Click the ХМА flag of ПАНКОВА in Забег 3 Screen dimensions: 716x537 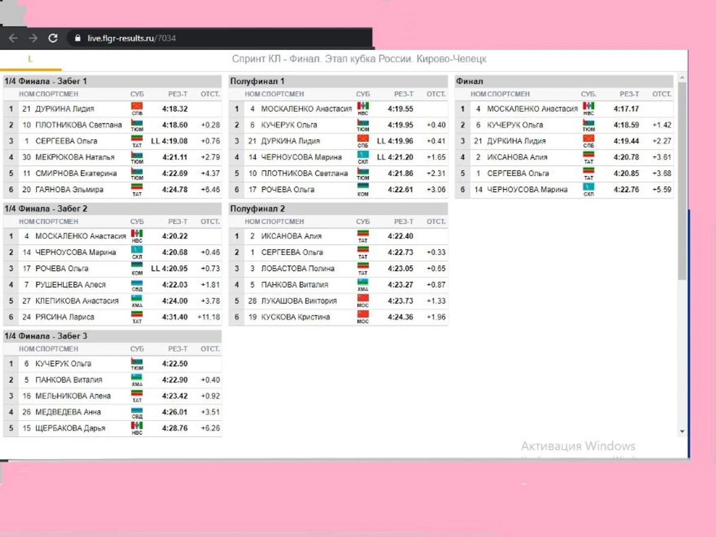137,380
